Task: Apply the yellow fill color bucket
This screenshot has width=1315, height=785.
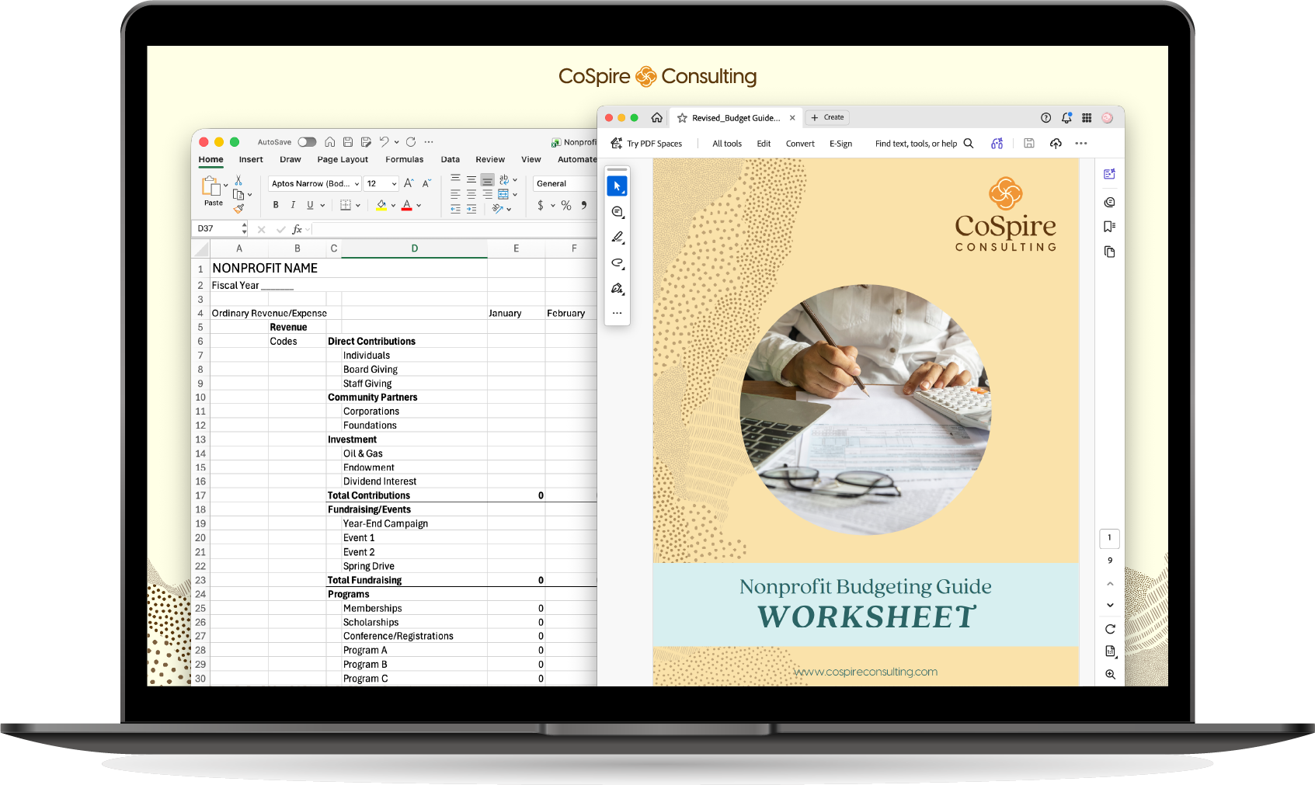Action: tap(381, 205)
